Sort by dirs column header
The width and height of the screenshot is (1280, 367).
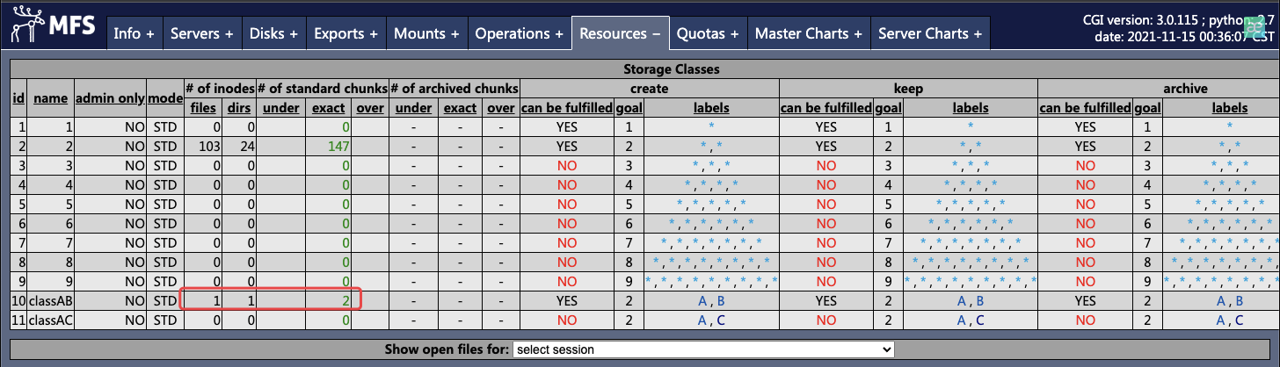click(238, 108)
